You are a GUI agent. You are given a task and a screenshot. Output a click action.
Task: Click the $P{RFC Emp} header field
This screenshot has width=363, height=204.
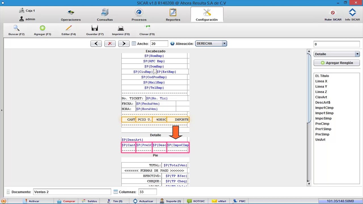click(154, 61)
